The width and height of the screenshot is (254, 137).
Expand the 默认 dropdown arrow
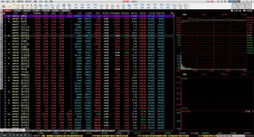(x=188, y=5)
